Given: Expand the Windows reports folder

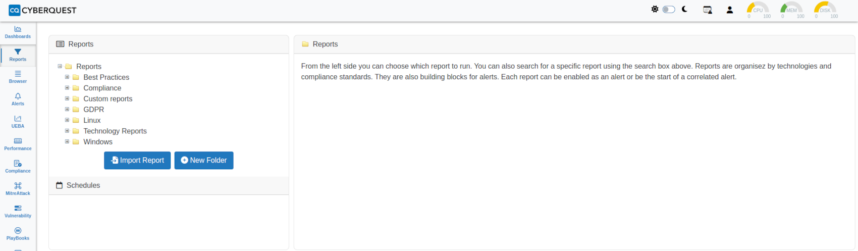Looking at the screenshot, I should (67, 142).
